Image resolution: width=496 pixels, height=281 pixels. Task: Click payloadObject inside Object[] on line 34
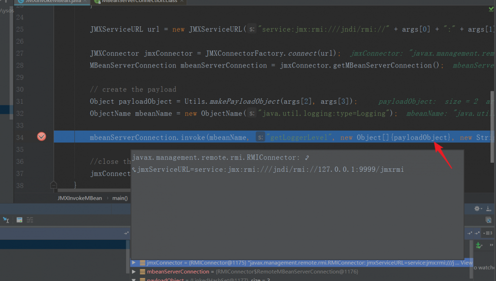click(x=420, y=137)
